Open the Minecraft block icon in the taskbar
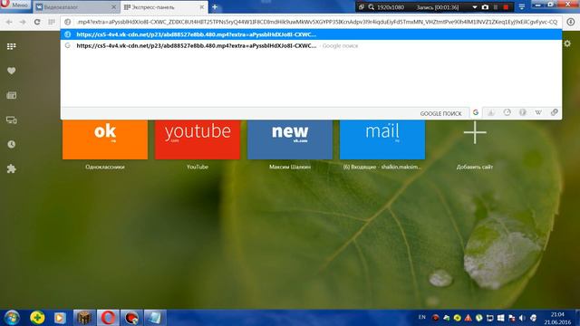The height and width of the screenshot is (326, 580). tap(84, 318)
